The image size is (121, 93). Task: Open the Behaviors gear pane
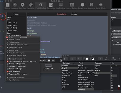click(22, 6)
